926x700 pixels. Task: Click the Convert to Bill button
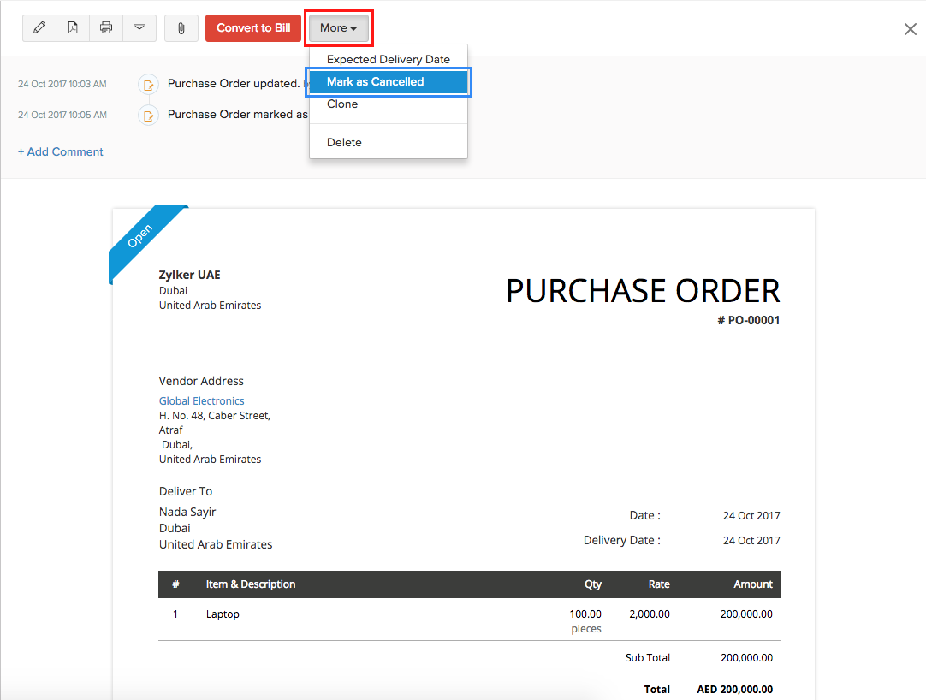(253, 27)
